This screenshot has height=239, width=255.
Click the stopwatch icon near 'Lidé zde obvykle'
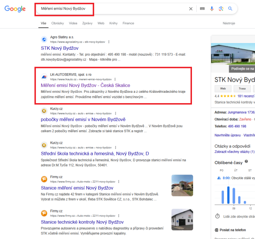click(217, 216)
